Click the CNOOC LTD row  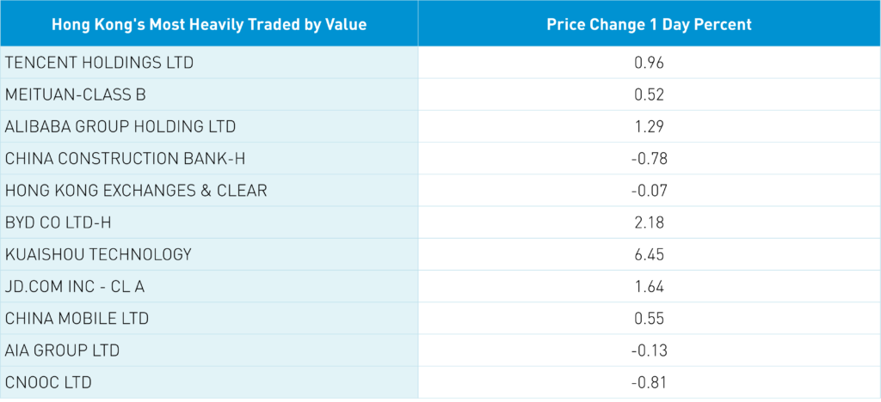coord(48,382)
